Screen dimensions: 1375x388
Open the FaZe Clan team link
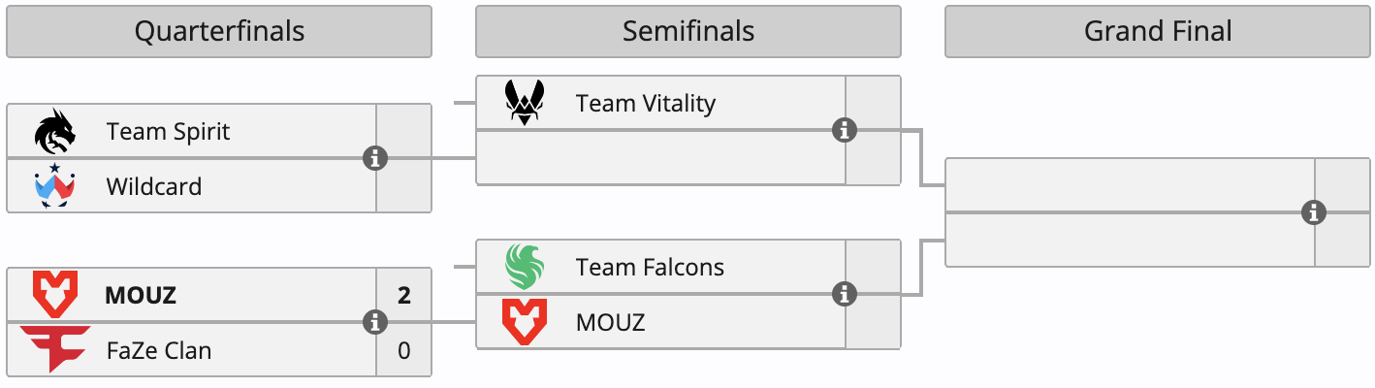(159, 349)
